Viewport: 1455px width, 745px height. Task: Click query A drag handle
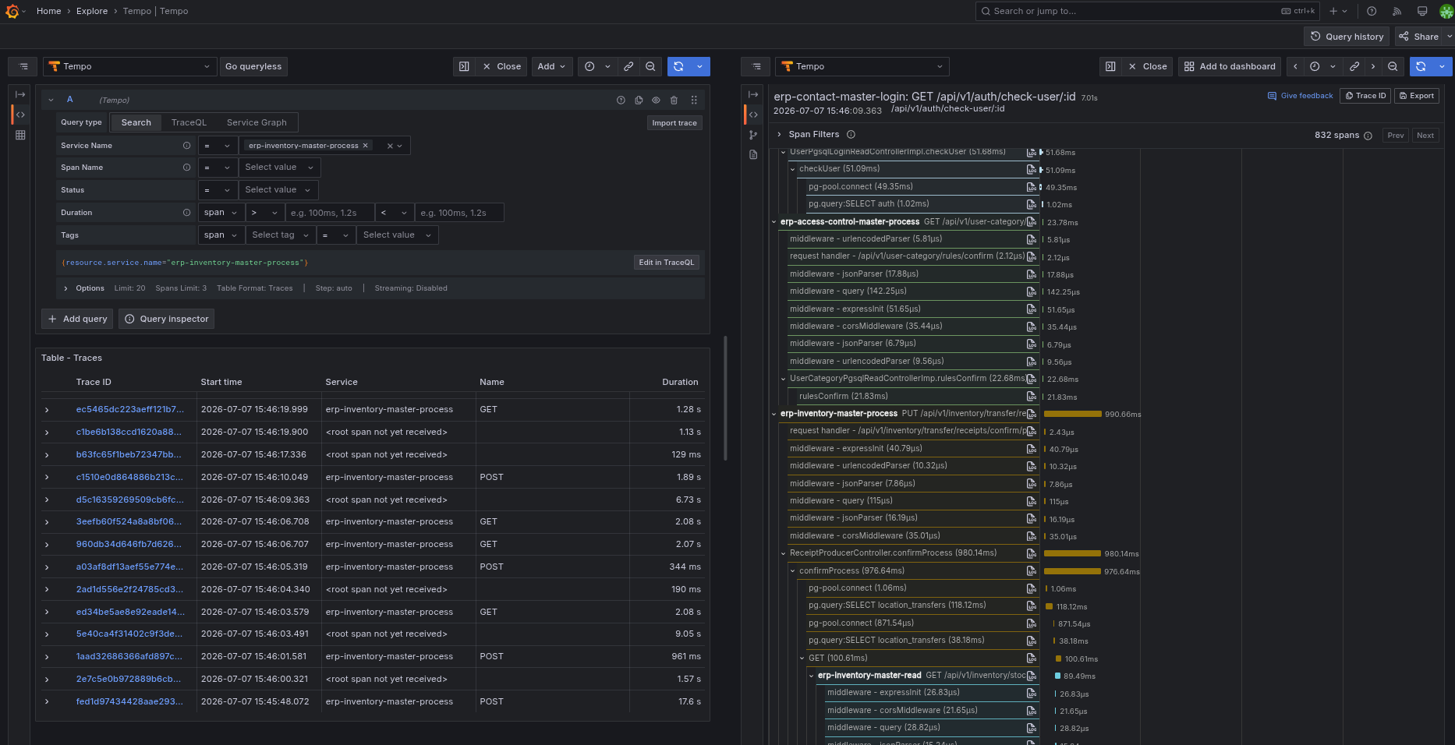click(x=694, y=100)
